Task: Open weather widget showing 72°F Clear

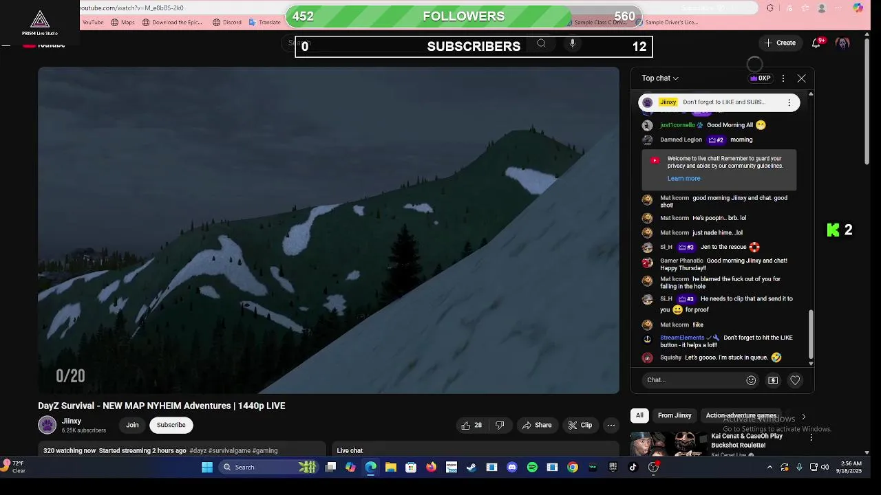Action: [x=15, y=467]
